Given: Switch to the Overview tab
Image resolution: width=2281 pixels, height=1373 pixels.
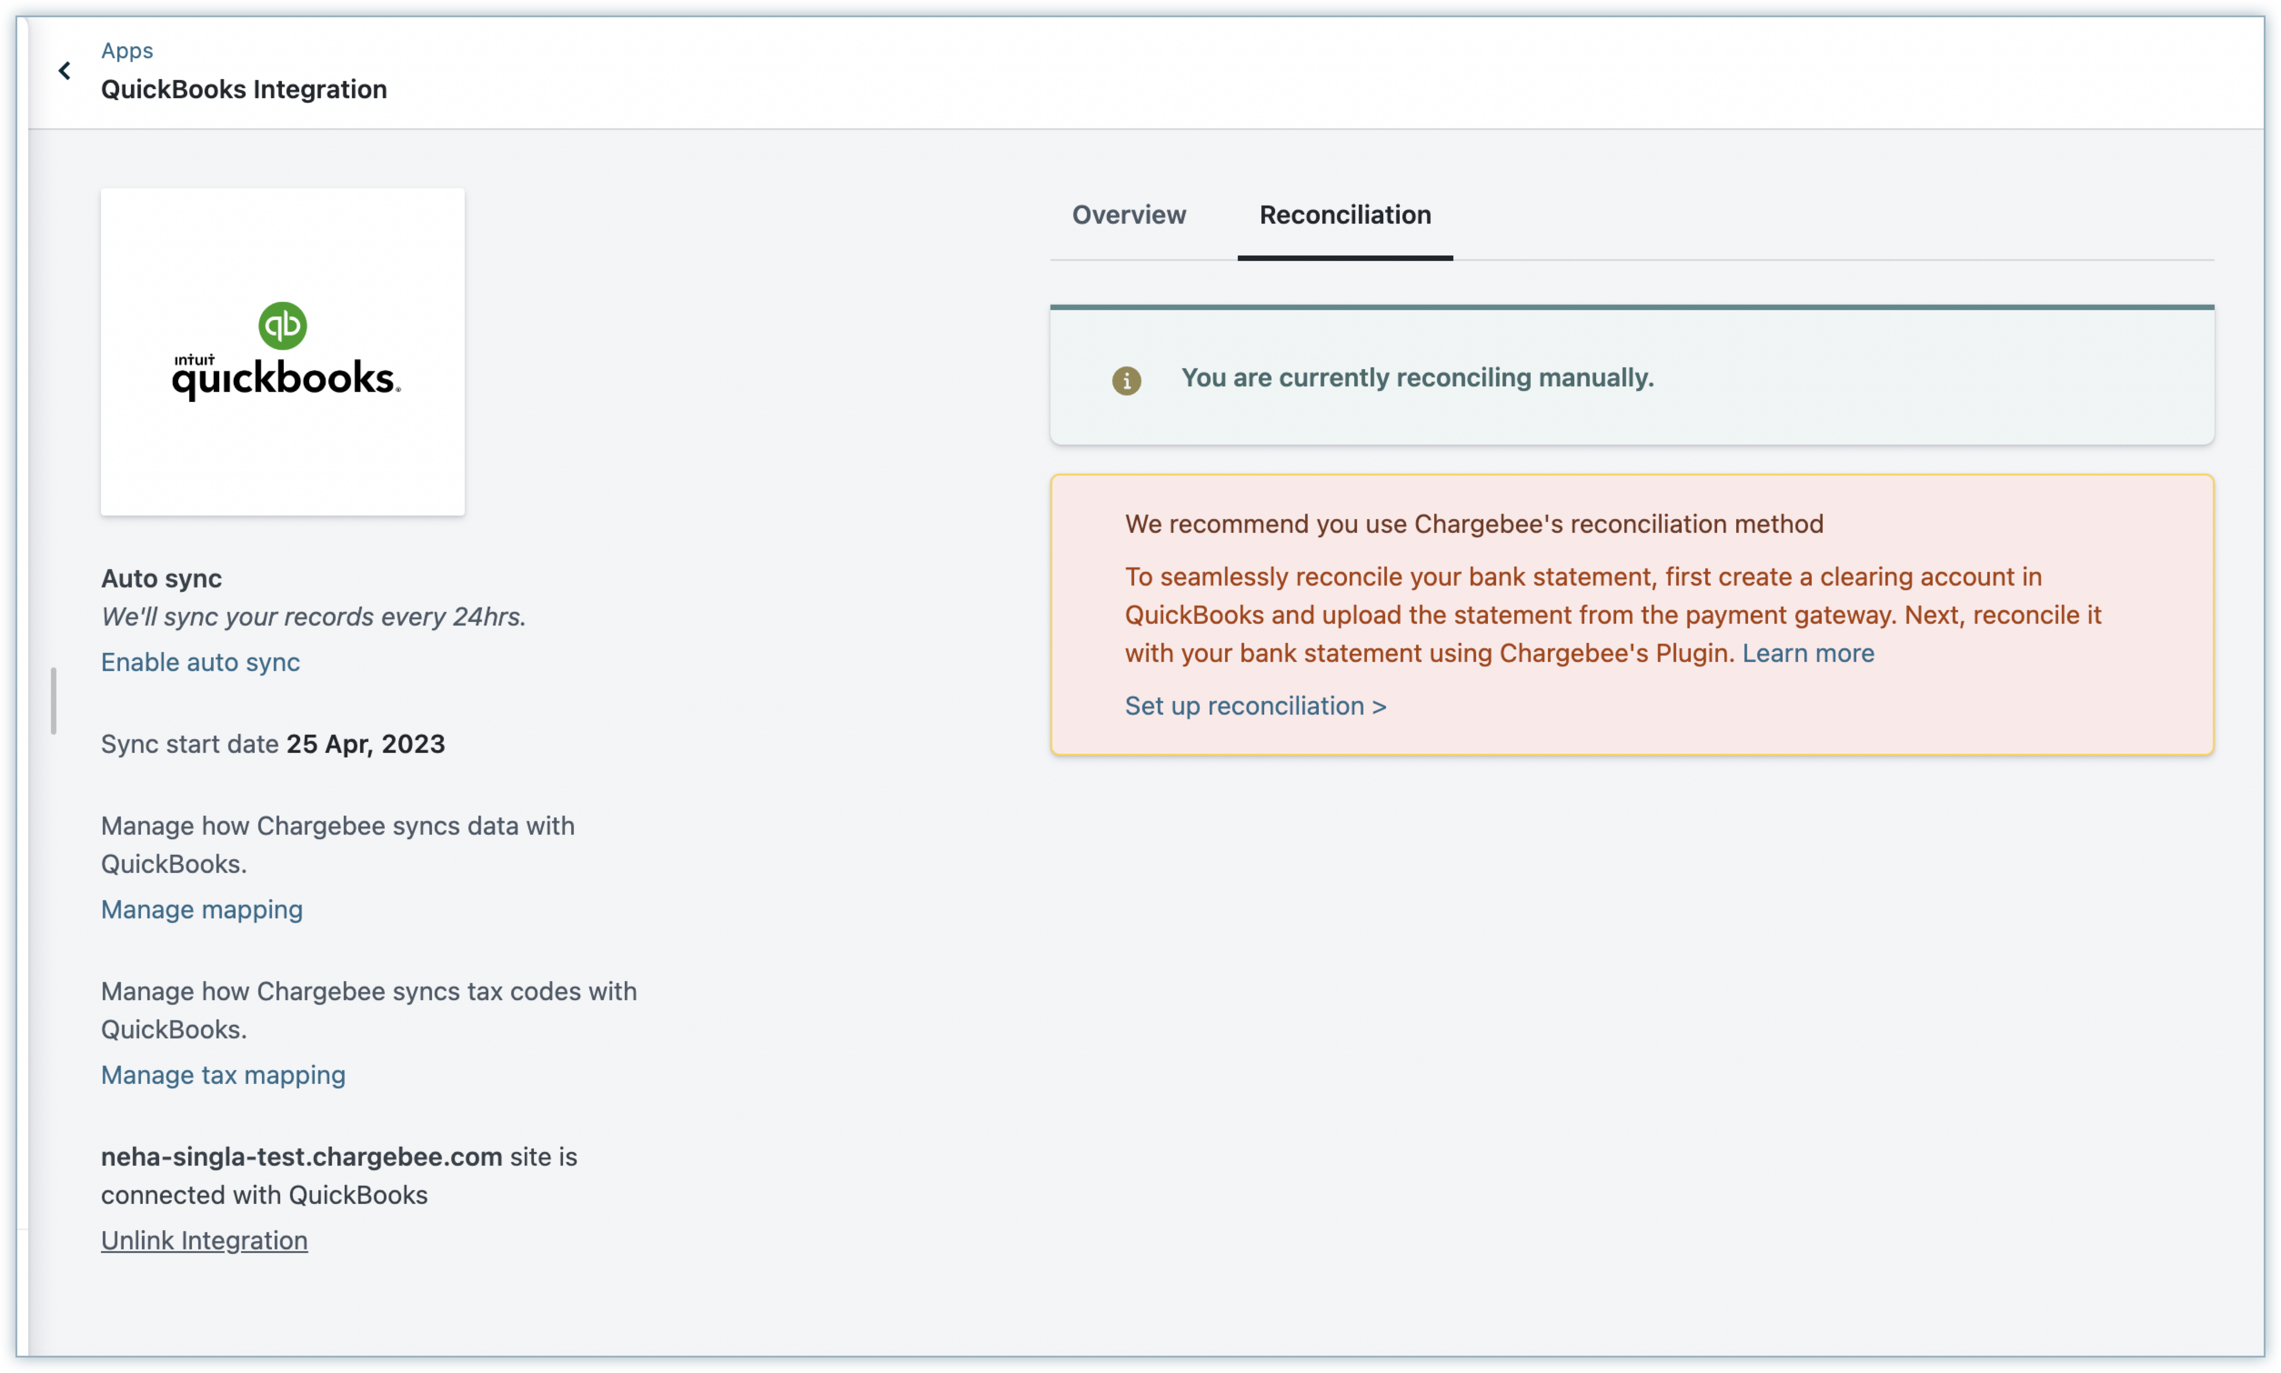Looking at the screenshot, I should point(1128,215).
